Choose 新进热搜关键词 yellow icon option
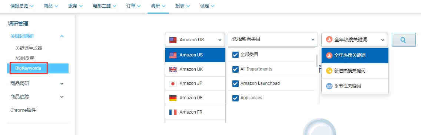 point(355,71)
